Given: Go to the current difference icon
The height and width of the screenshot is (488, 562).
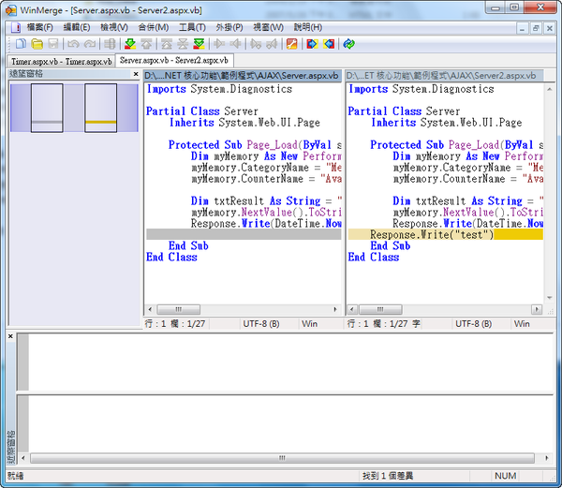Looking at the screenshot, I should click(x=183, y=44).
